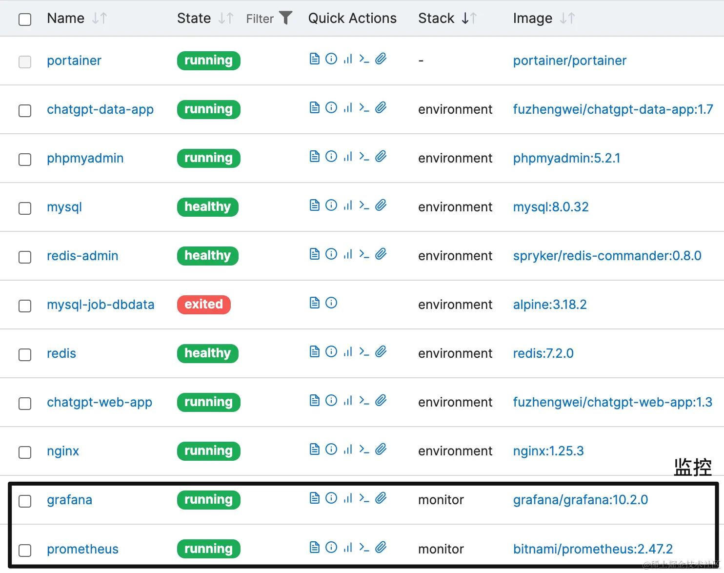Check the prometheus row checkbox
The width and height of the screenshot is (724, 573).
(x=25, y=551)
